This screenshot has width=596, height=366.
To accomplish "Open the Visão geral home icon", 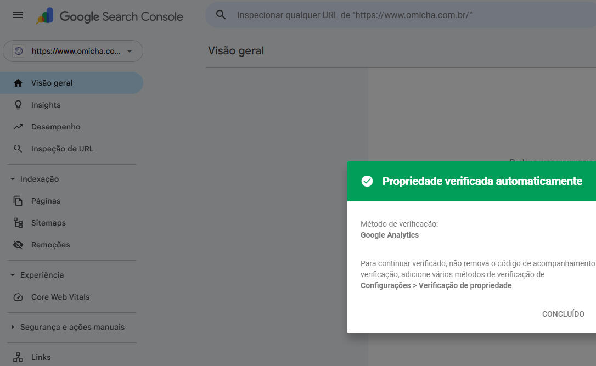I will [x=19, y=83].
